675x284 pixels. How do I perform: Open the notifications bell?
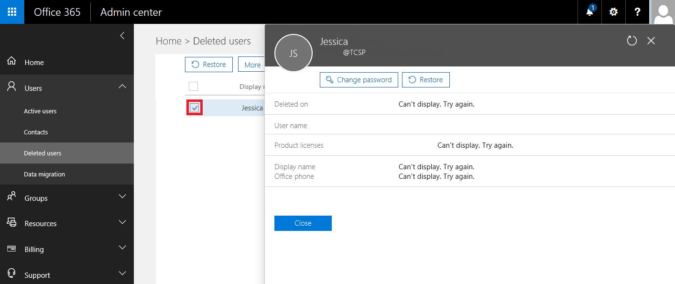[590, 12]
